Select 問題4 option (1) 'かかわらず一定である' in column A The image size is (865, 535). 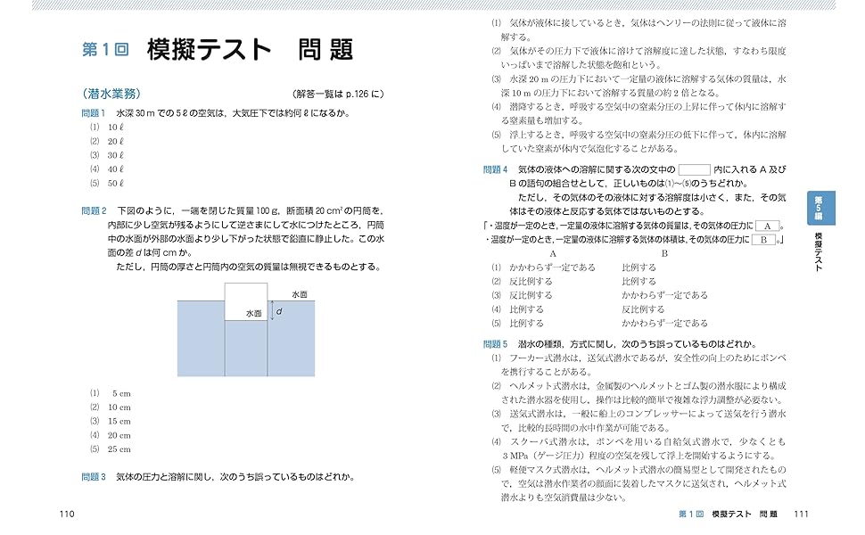click(x=552, y=267)
